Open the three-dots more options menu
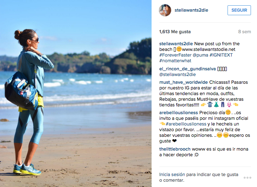This screenshot has height=187, width=257. (x=247, y=178)
